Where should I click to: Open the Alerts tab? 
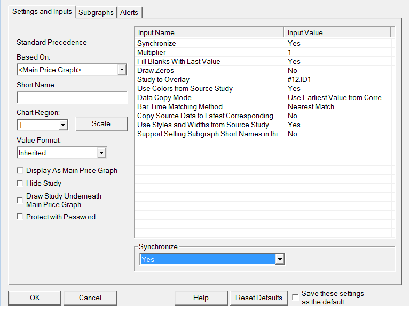(x=129, y=13)
